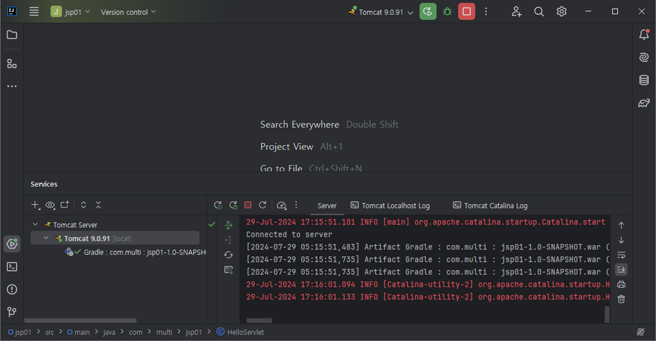Click HelloServlet in breadcrumb bar
This screenshot has width=656, height=341.
[x=240, y=332]
